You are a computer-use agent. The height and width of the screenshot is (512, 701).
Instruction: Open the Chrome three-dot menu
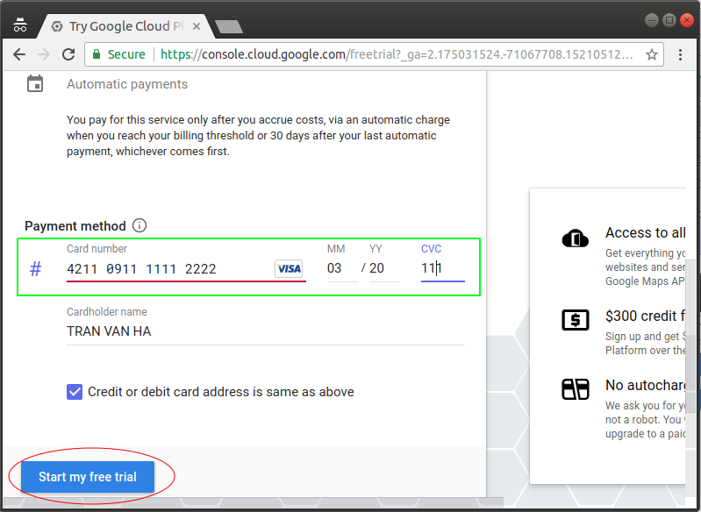click(x=680, y=54)
